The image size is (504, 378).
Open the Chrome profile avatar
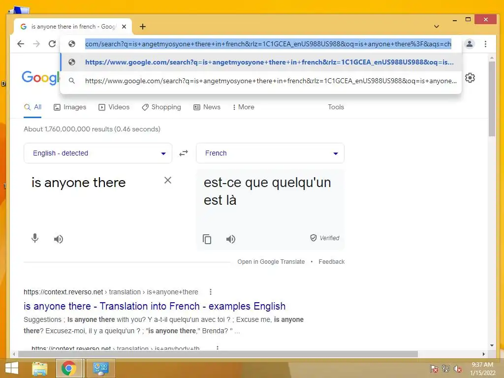point(469,44)
